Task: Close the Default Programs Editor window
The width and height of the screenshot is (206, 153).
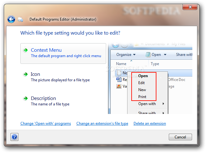Action: [x=190, y=7]
